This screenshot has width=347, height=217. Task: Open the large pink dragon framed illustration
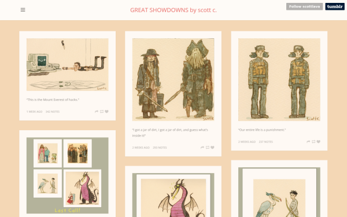[173, 195]
